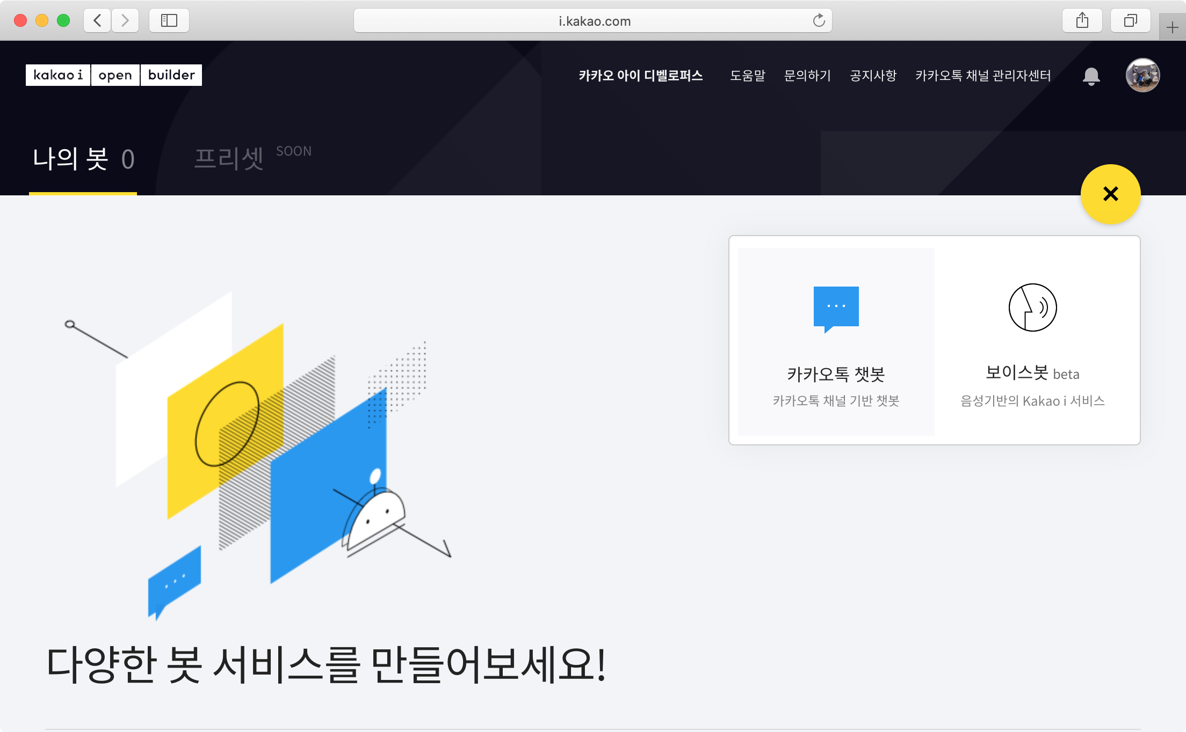1186x732 pixels.
Task: Click the notification bell icon
Action: pyautogui.click(x=1091, y=76)
